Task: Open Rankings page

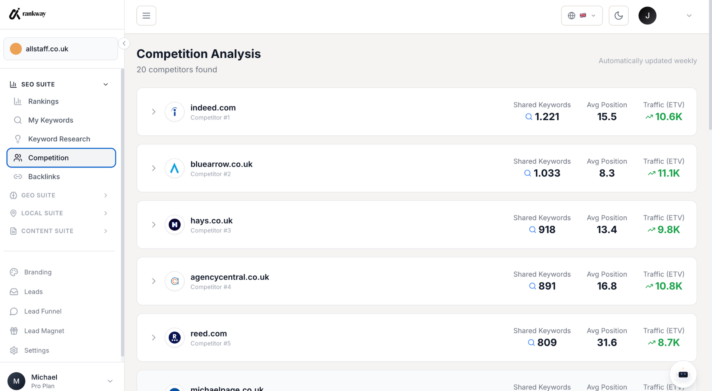Action: [x=61, y=101]
